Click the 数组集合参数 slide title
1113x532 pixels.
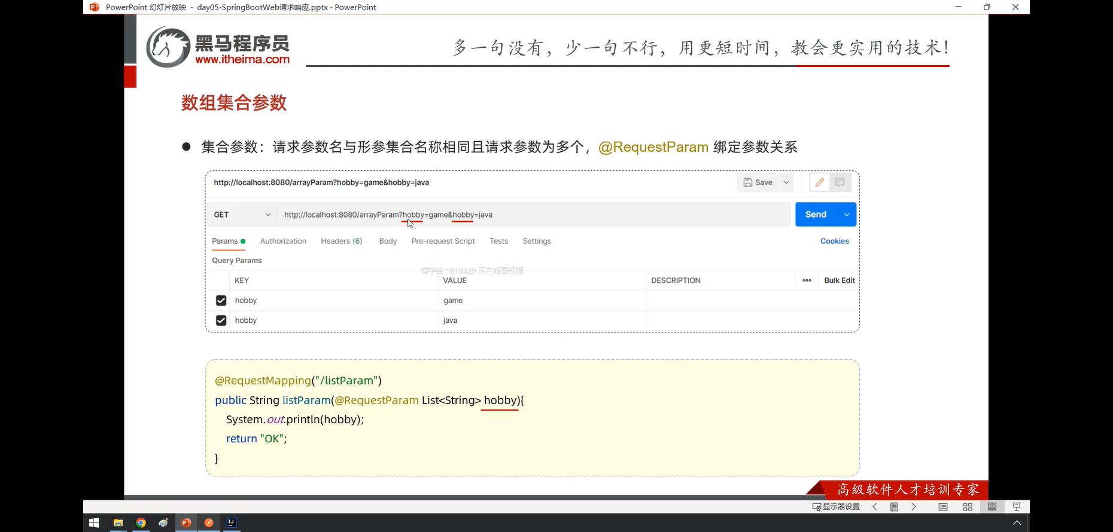coord(234,103)
